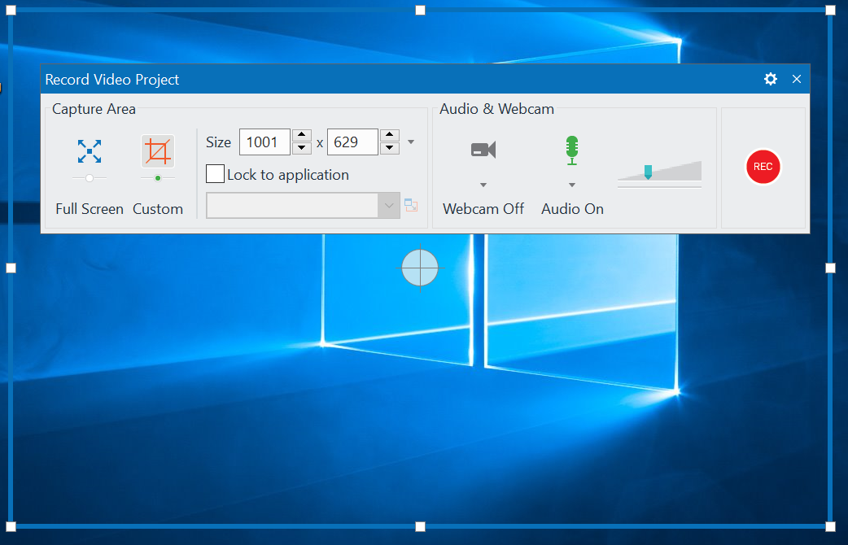
Task: Click the select-window icon beside the application dropdown
Action: click(411, 205)
